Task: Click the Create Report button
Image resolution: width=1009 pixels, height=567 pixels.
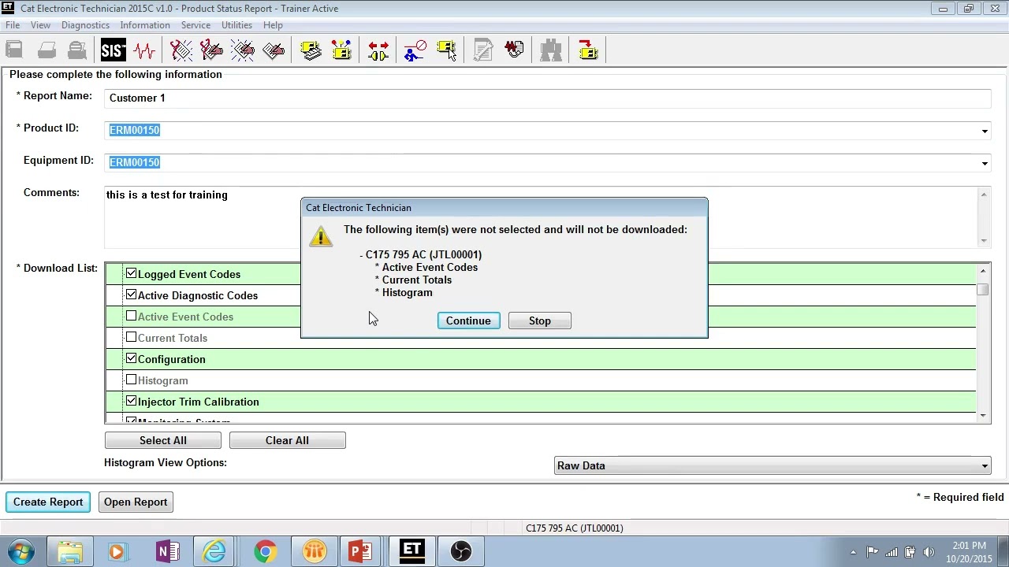Action: 48,502
